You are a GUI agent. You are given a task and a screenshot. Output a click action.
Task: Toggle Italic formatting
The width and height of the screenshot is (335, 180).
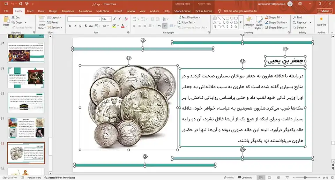tap(75, 26)
